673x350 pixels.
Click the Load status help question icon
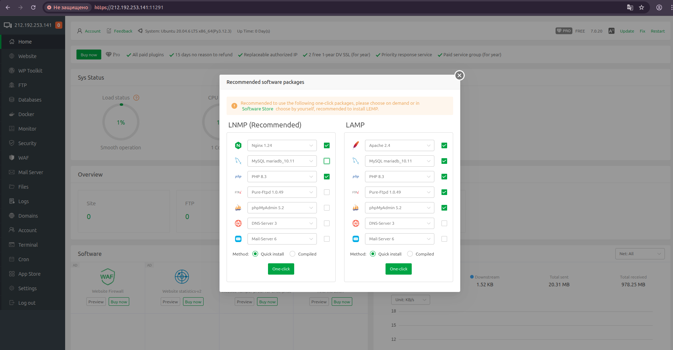[x=136, y=98]
